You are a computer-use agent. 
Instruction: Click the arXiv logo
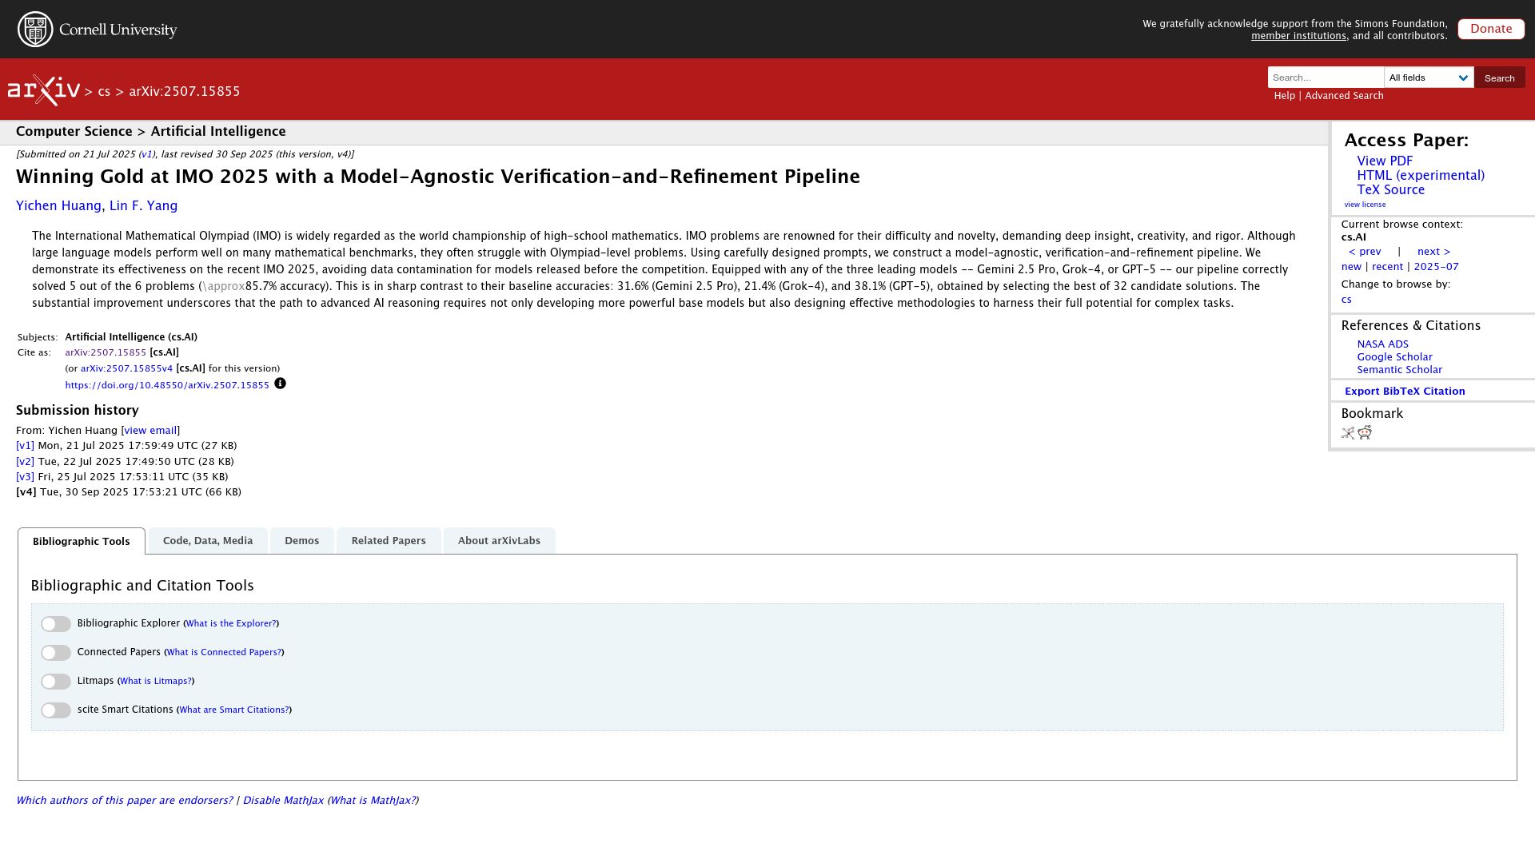click(x=43, y=90)
